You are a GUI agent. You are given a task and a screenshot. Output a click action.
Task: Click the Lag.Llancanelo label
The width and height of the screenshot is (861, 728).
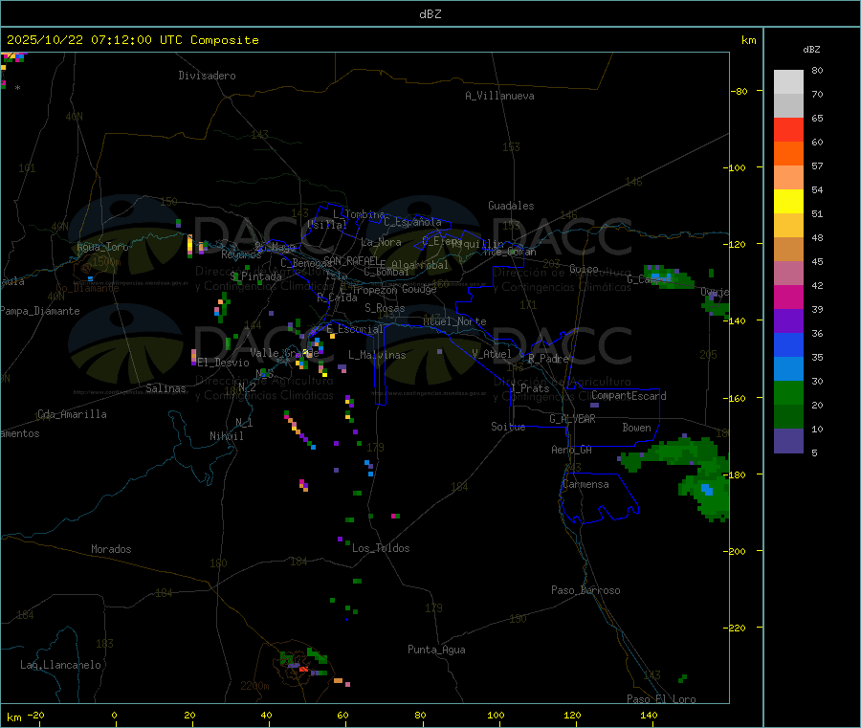pyautogui.click(x=61, y=665)
